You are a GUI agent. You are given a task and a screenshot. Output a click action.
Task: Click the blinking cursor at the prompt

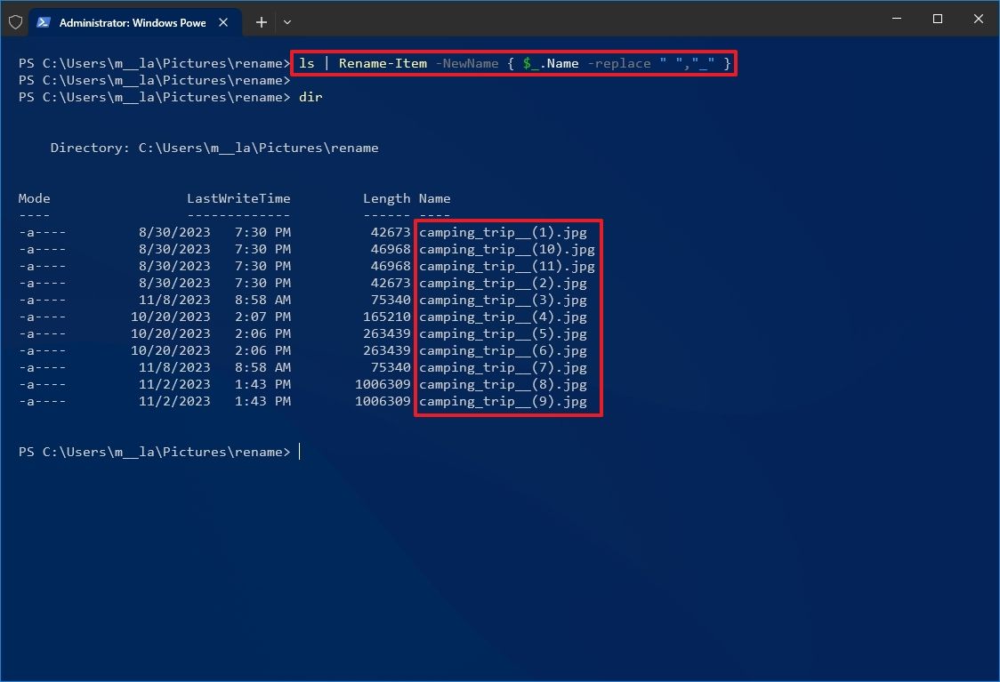pos(300,452)
